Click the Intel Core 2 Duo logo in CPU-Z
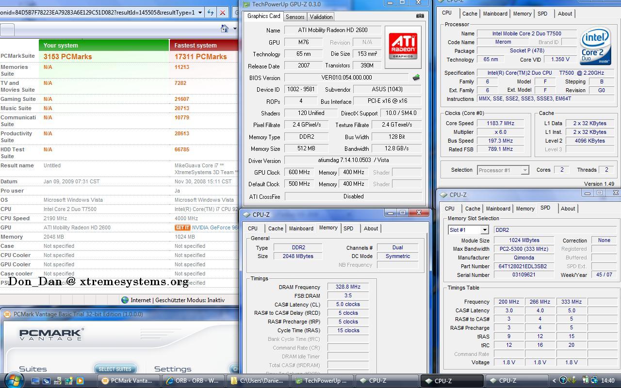Screen dimensions: 621x388 tap(595, 47)
